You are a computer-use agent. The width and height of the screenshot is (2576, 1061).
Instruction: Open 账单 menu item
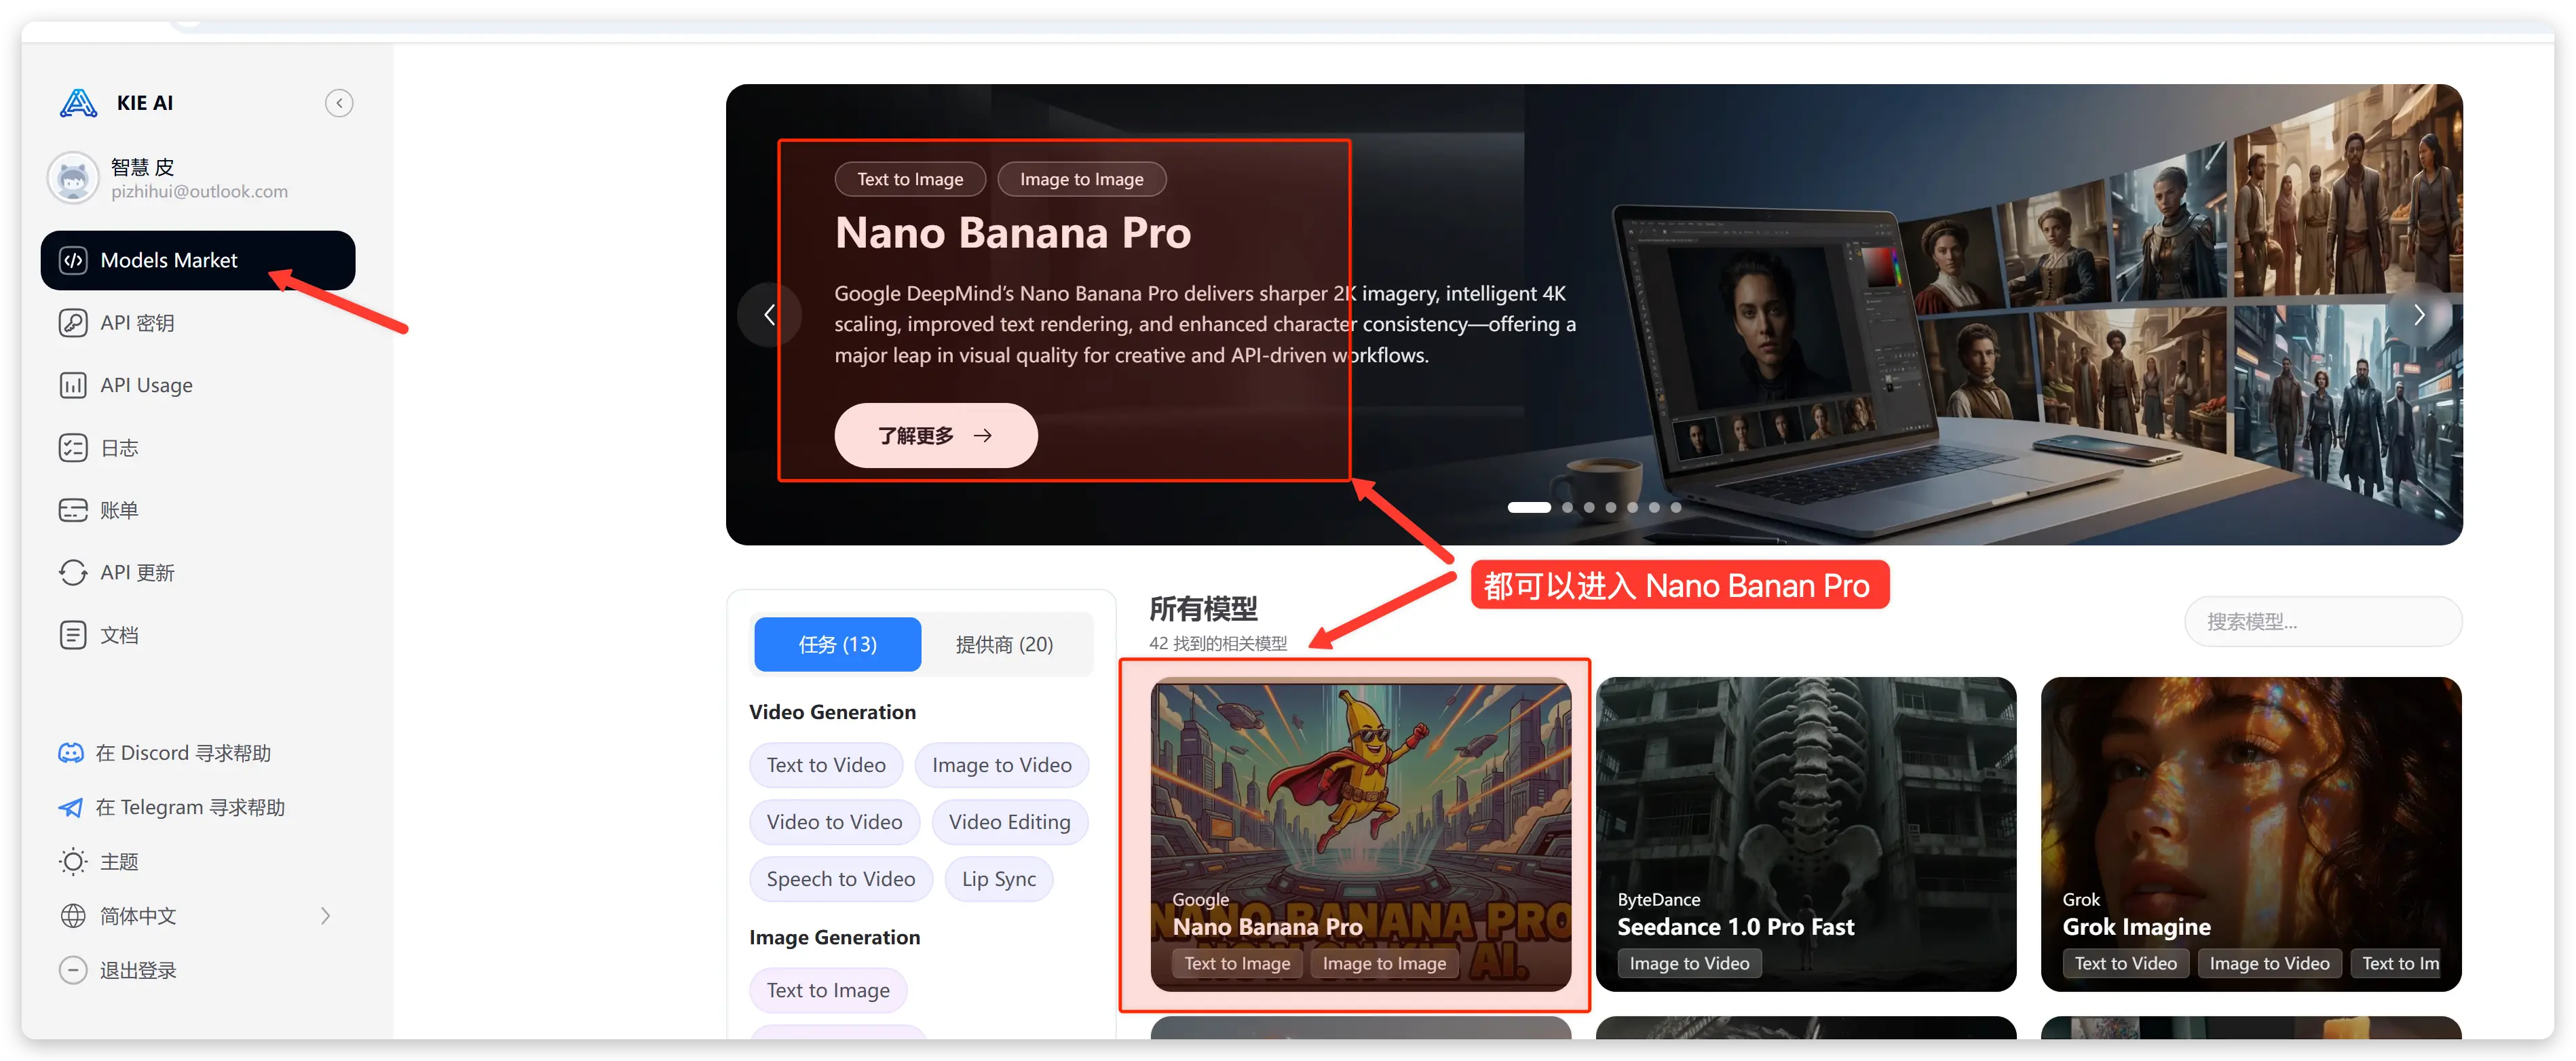click(198, 511)
